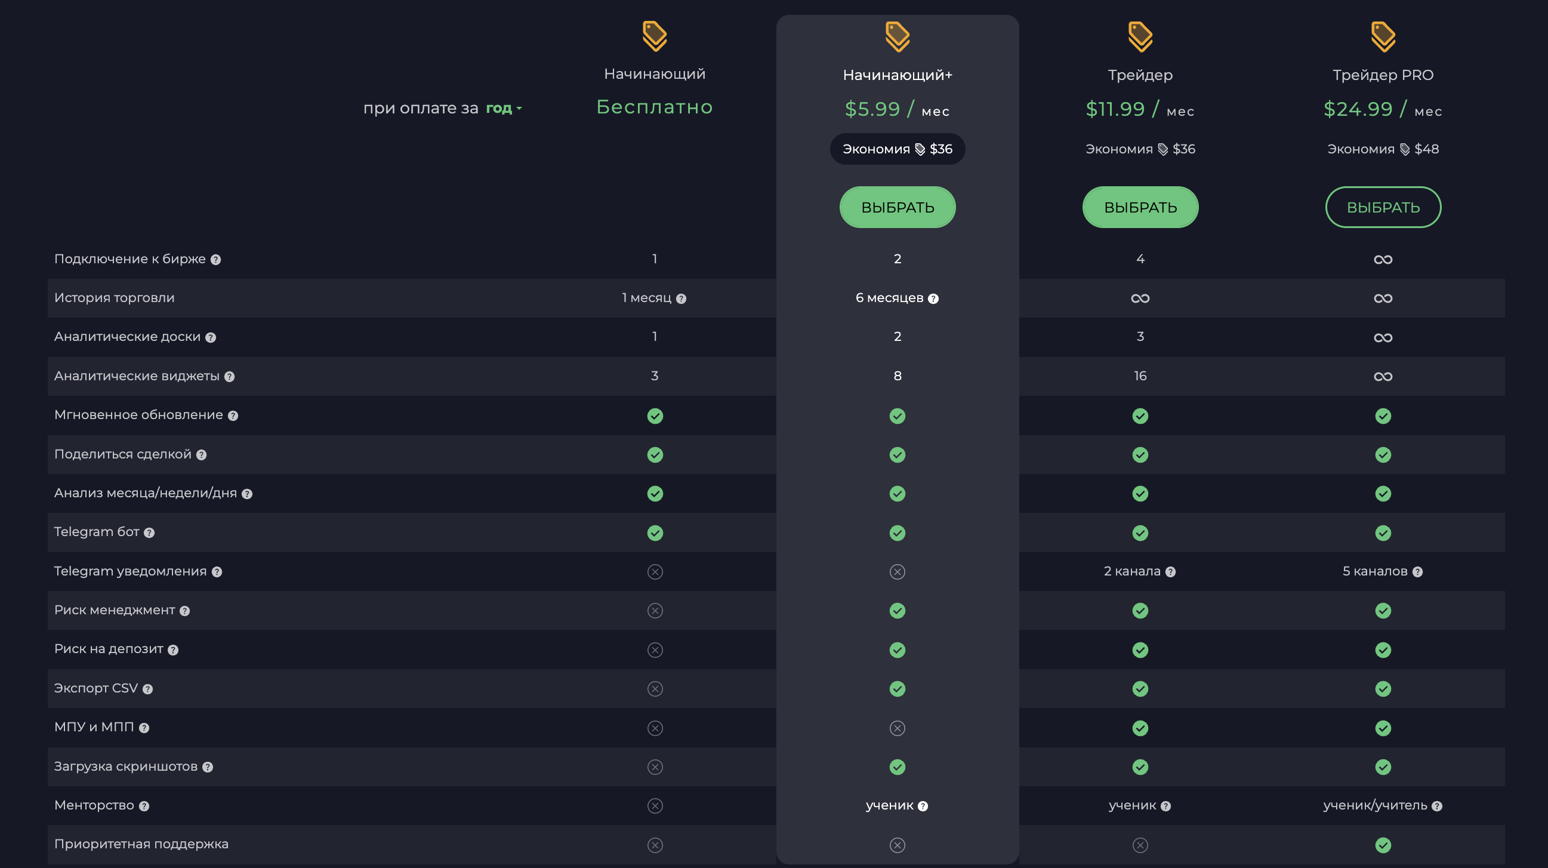1548x868 pixels.
Task: Open help icon next to Telegram уведомления
Action: tap(217, 572)
